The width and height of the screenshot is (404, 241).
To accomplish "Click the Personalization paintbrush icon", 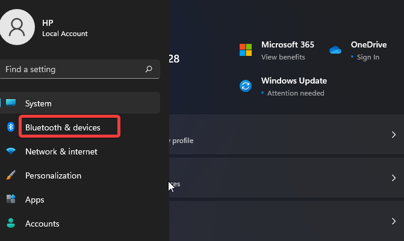I will 11,175.
